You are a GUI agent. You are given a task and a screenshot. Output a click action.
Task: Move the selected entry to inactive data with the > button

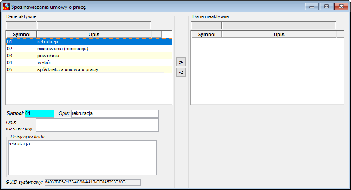(181, 62)
